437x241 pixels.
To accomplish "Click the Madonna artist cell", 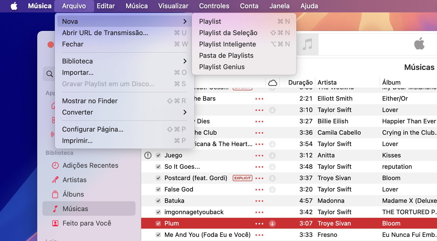I will point(331,201).
